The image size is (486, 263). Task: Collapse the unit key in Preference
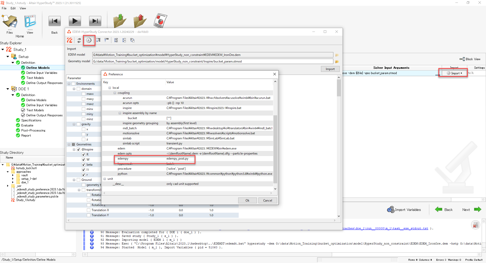click(x=105, y=179)
